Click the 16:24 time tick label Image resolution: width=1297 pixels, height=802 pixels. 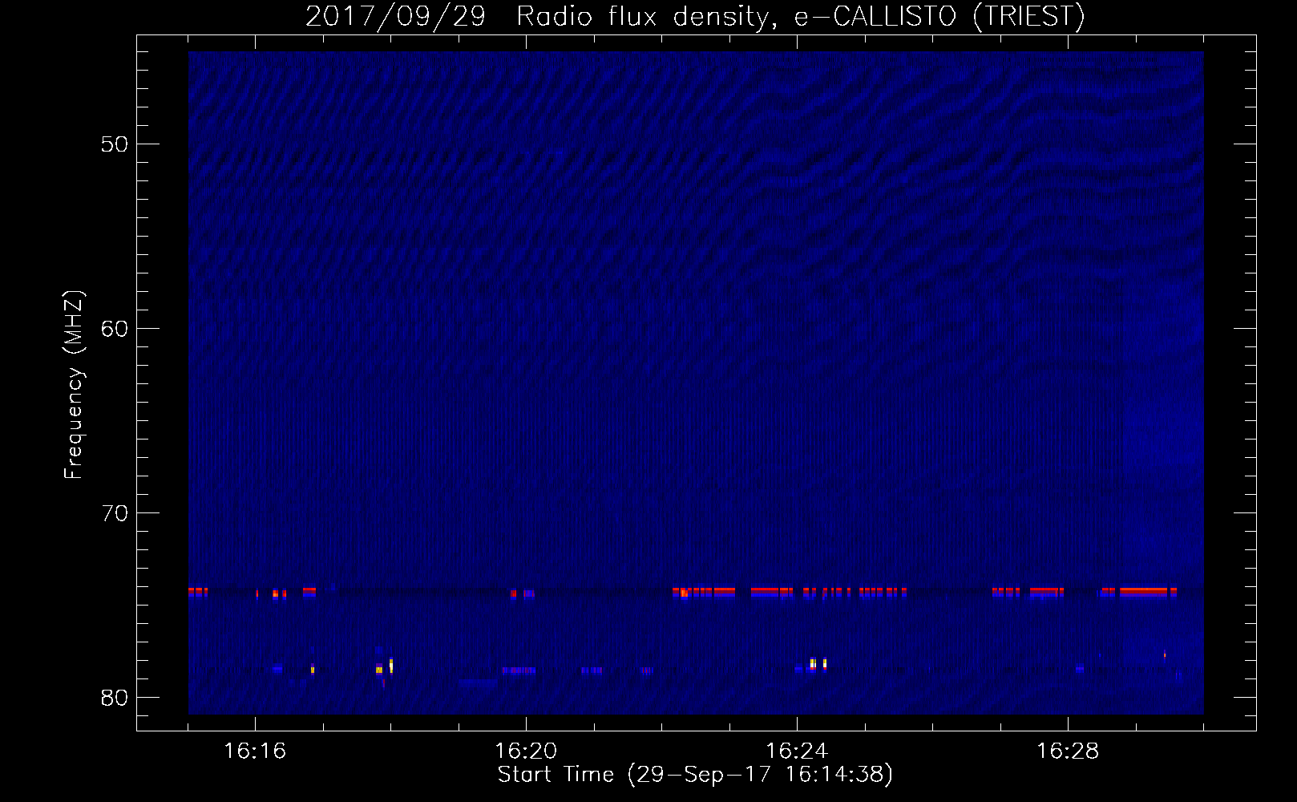coord(797,751)
